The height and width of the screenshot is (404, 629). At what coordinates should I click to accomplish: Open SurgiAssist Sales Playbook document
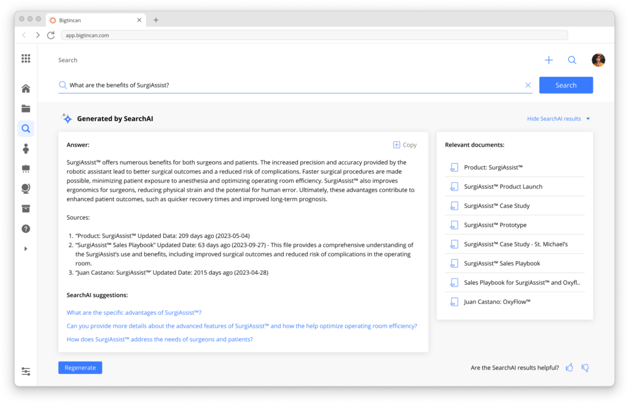point(515,263)
